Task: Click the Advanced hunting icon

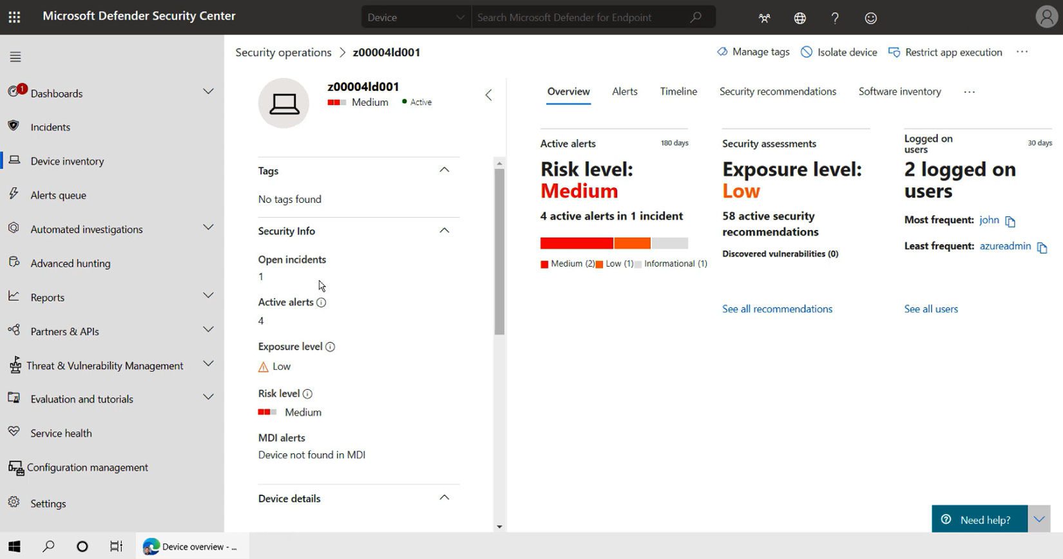Action: point(14,261)
